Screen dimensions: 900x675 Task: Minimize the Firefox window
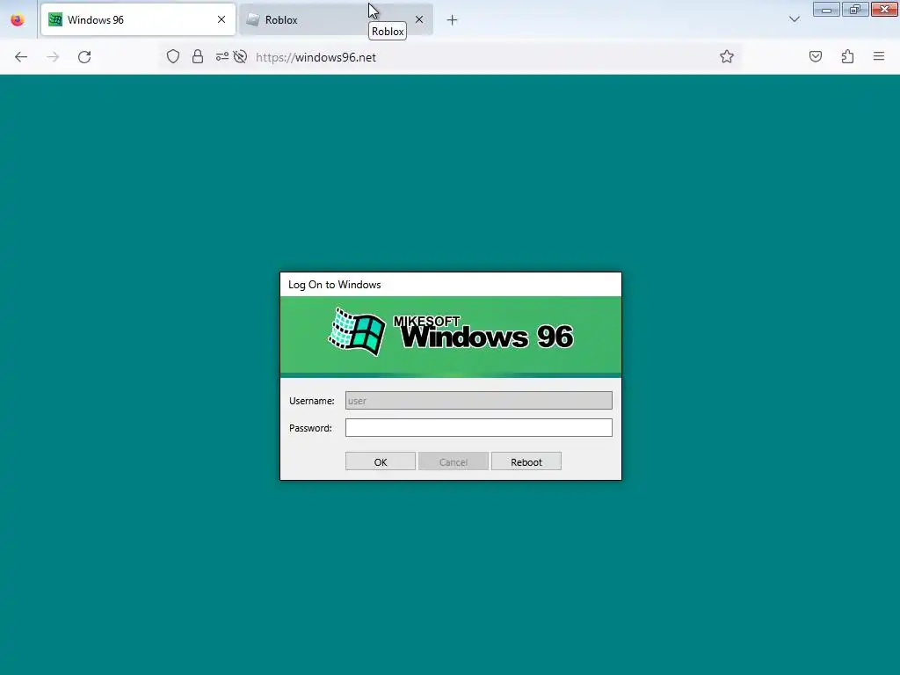pyautogui.click(x=826, y=9)
